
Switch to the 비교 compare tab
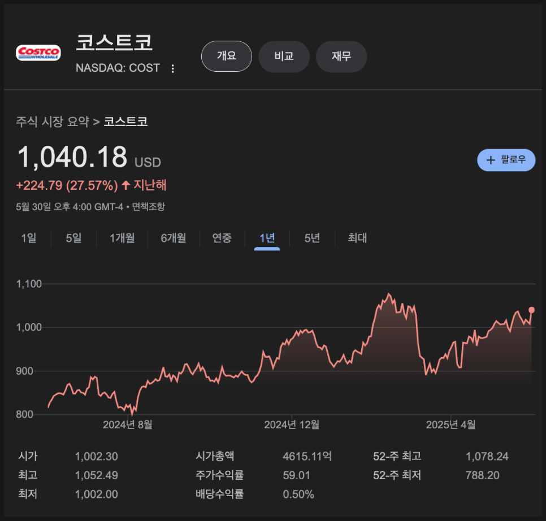tap(284, 57)
